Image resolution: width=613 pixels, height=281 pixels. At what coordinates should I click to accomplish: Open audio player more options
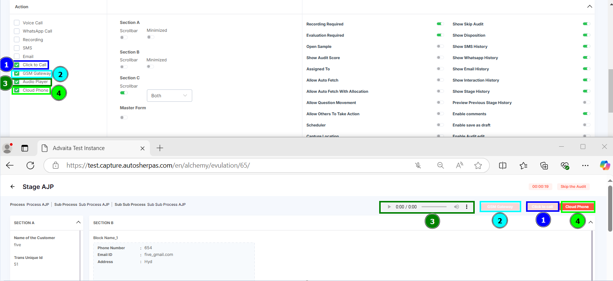(466, 207)
